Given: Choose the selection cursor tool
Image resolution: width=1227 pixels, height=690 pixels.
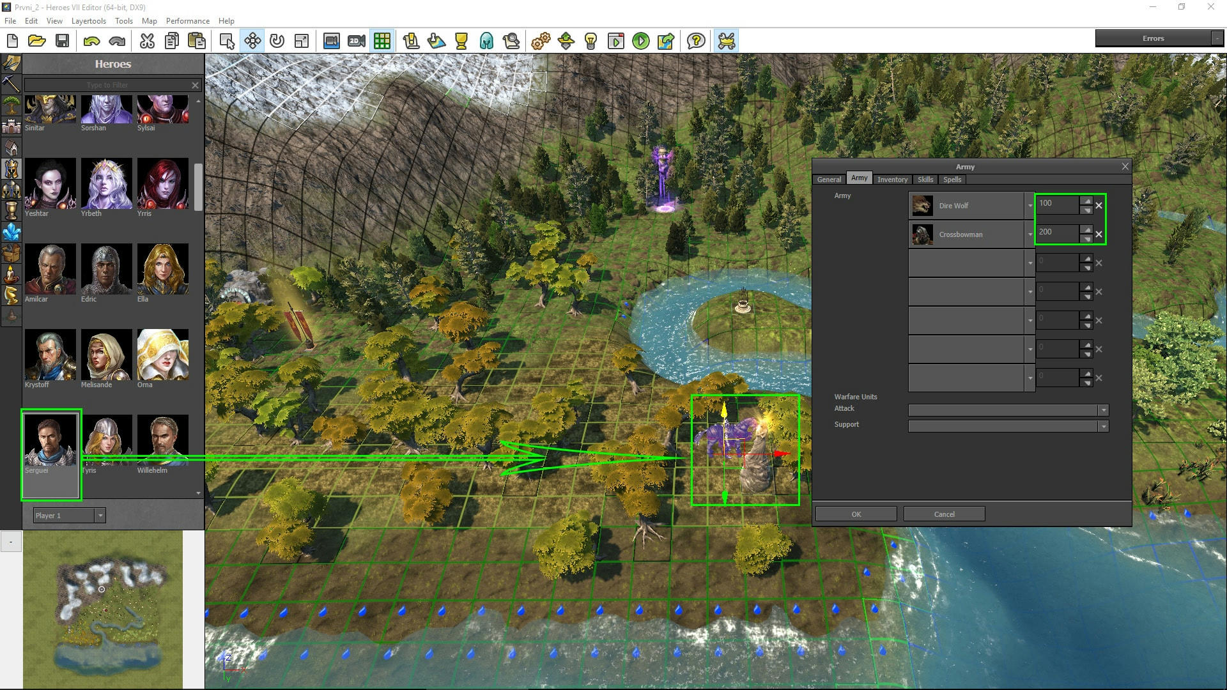Looking at the screenshot, I should coord(227,41).
